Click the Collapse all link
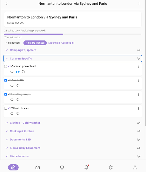 (x=68, y=43)
